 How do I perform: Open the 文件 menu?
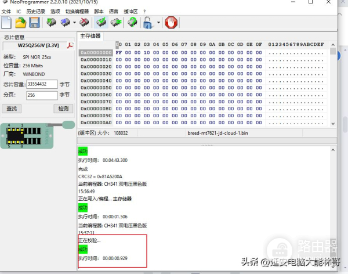[x=6, y=12]
